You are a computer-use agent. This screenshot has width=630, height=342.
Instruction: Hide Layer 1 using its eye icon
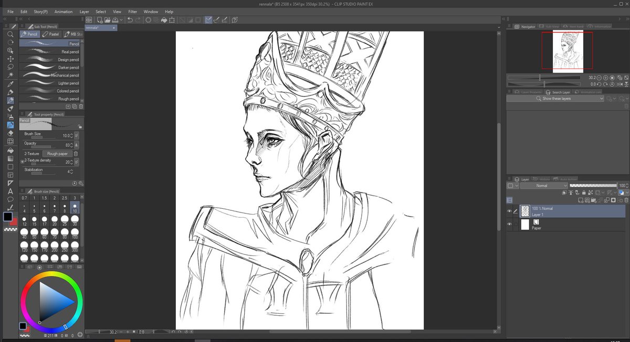coord(509,211)
